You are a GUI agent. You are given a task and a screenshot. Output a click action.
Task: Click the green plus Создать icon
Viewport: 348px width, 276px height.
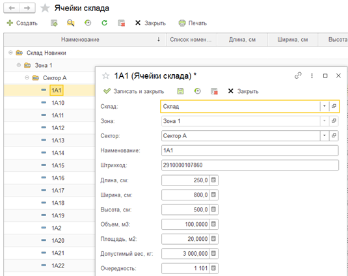tap(10, 23)
